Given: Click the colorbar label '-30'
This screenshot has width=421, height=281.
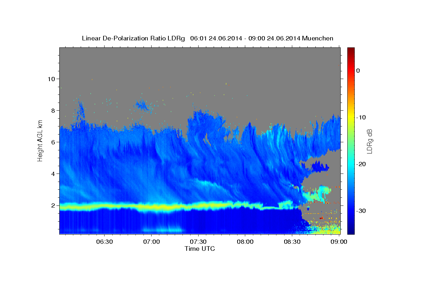Looking at the screenshot, I should [361, 211].
